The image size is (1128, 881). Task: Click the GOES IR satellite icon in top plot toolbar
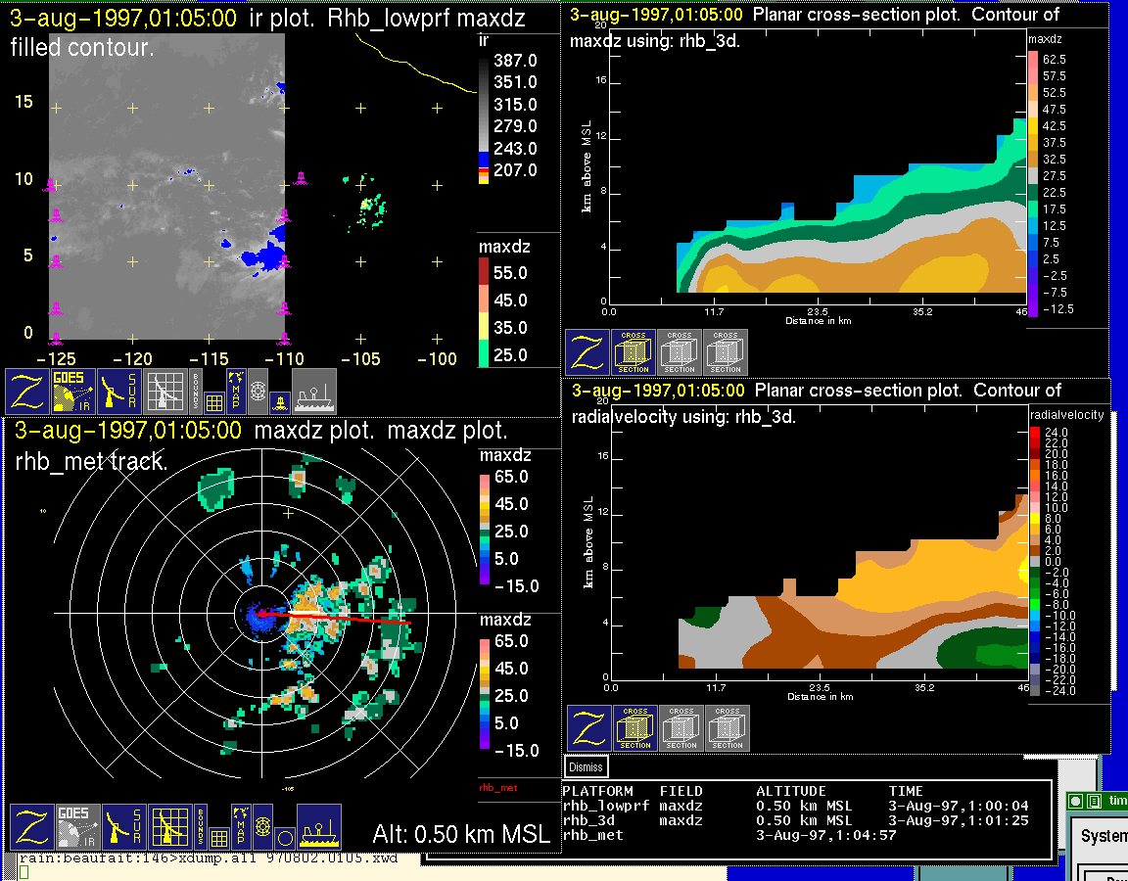pos(73,392)
